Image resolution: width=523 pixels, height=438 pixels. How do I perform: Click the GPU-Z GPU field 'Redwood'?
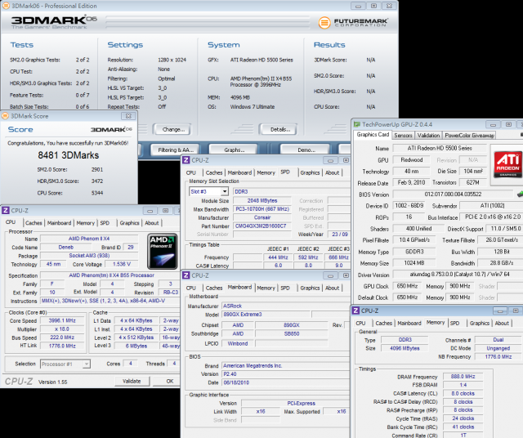412,160
